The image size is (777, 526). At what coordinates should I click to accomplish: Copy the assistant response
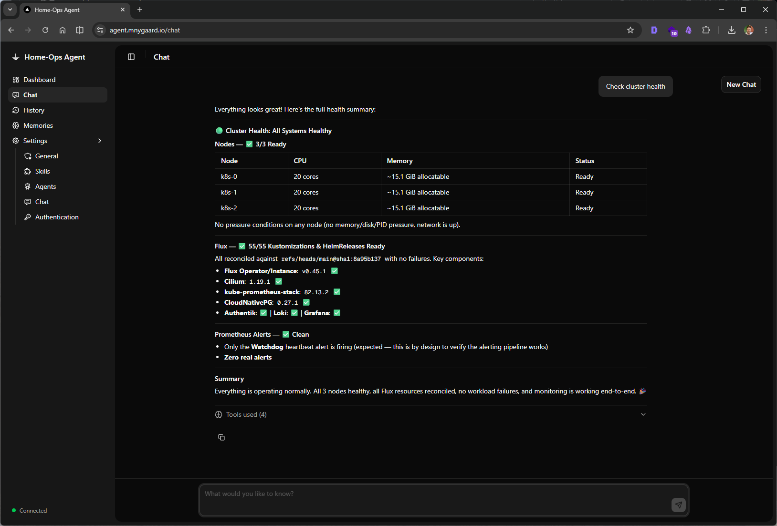click(x=221, y=437)
